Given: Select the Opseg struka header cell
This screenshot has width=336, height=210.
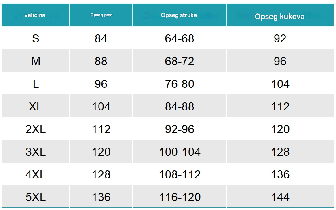Looking at the screenshot, I should tap(180, 15).
